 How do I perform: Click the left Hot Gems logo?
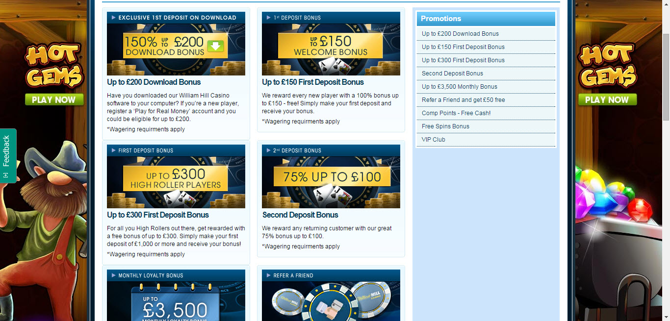(x=54, y=66)
